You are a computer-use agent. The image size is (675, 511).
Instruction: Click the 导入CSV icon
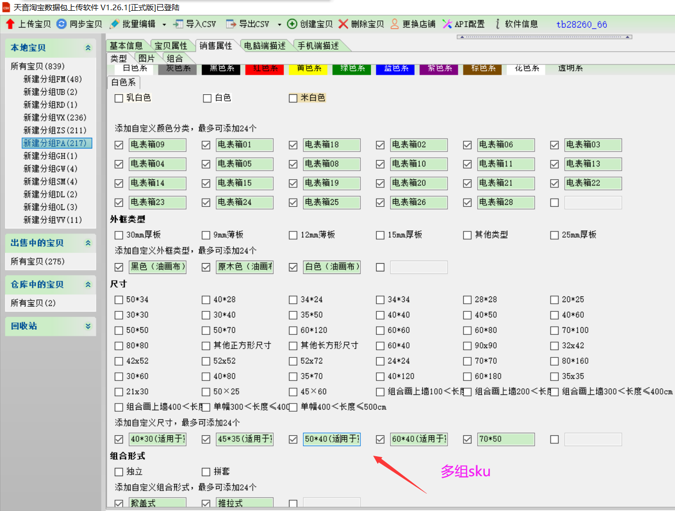(x=178, y=24)
